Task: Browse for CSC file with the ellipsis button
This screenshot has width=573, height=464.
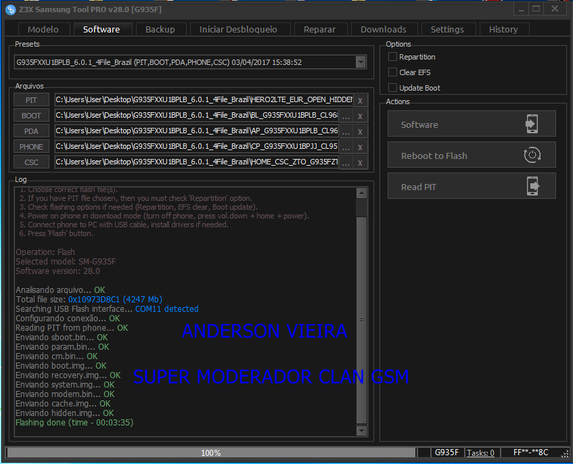Action: 346,162
